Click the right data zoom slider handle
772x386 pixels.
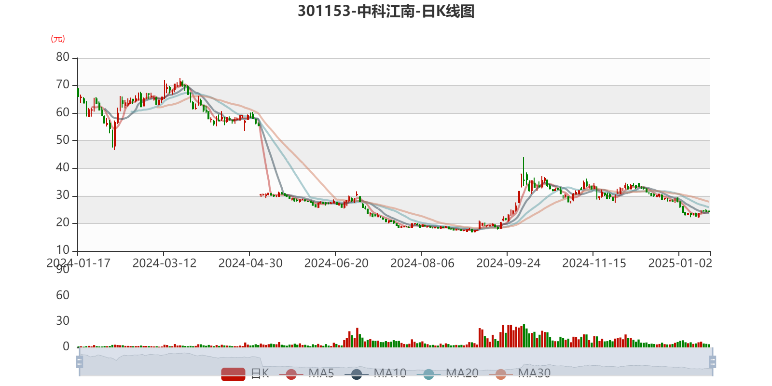tap(713, 361)
